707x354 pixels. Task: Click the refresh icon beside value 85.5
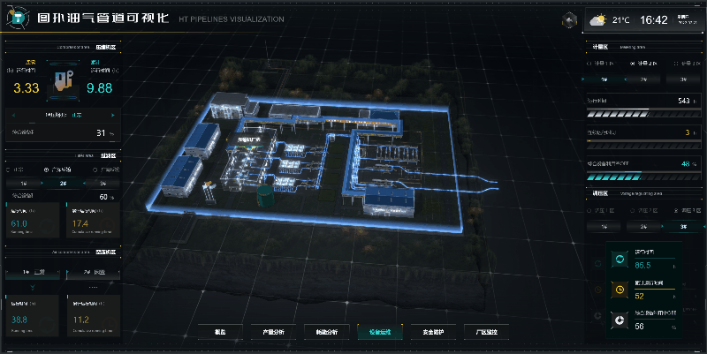tap(620, 259)
